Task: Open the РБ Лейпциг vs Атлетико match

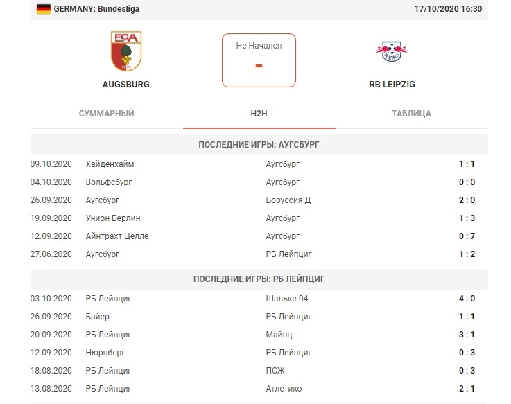Action: pos(259,389)
